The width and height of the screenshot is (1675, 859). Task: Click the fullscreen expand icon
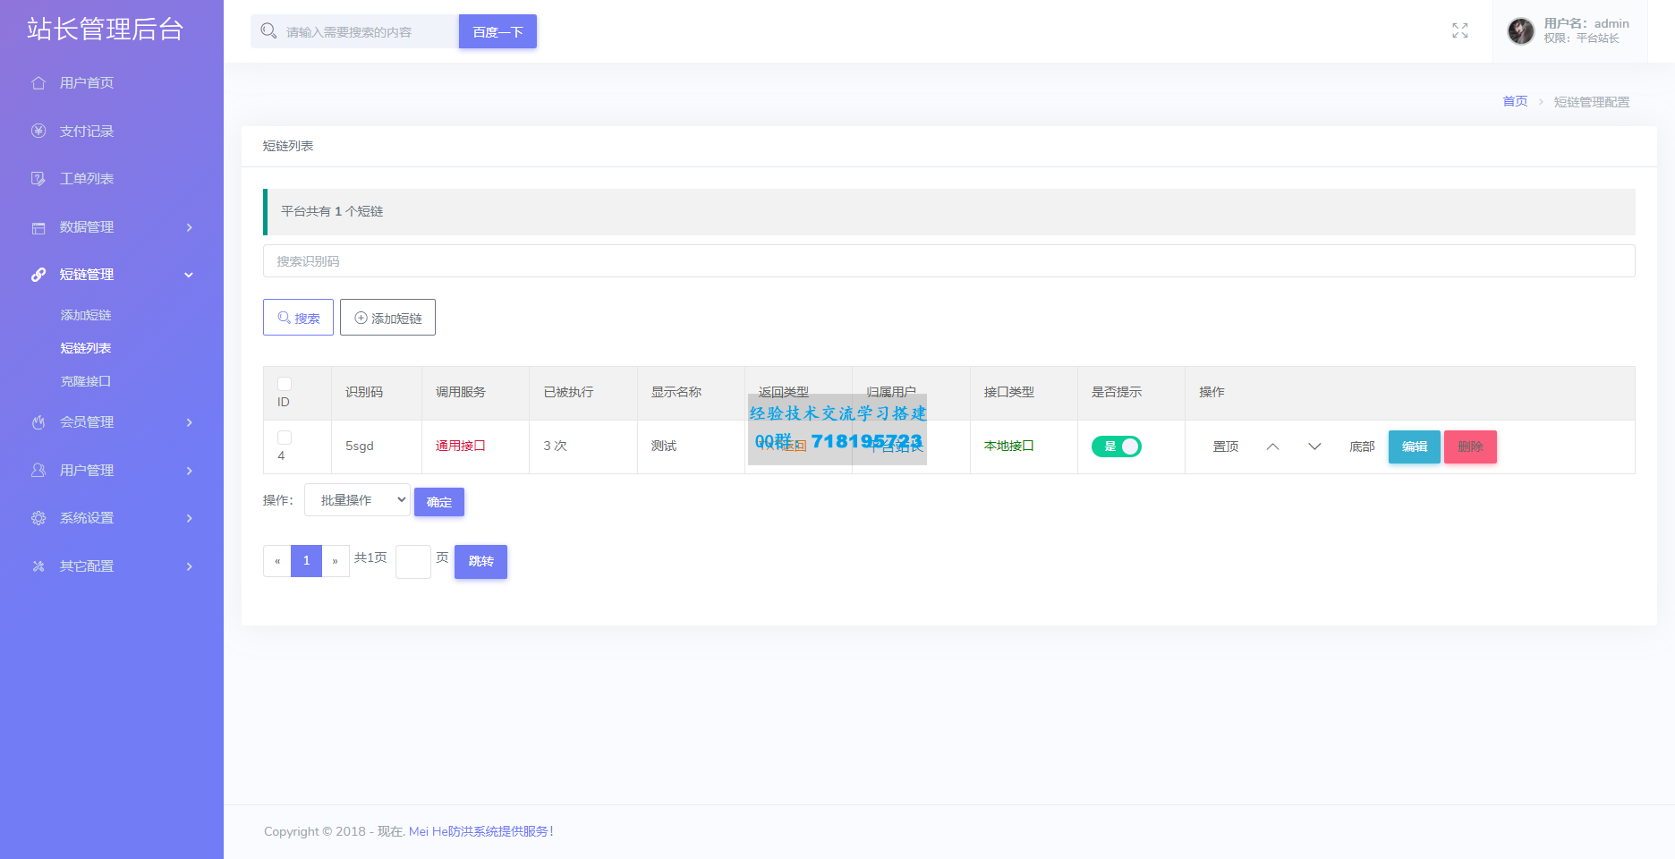point(1459,31)
